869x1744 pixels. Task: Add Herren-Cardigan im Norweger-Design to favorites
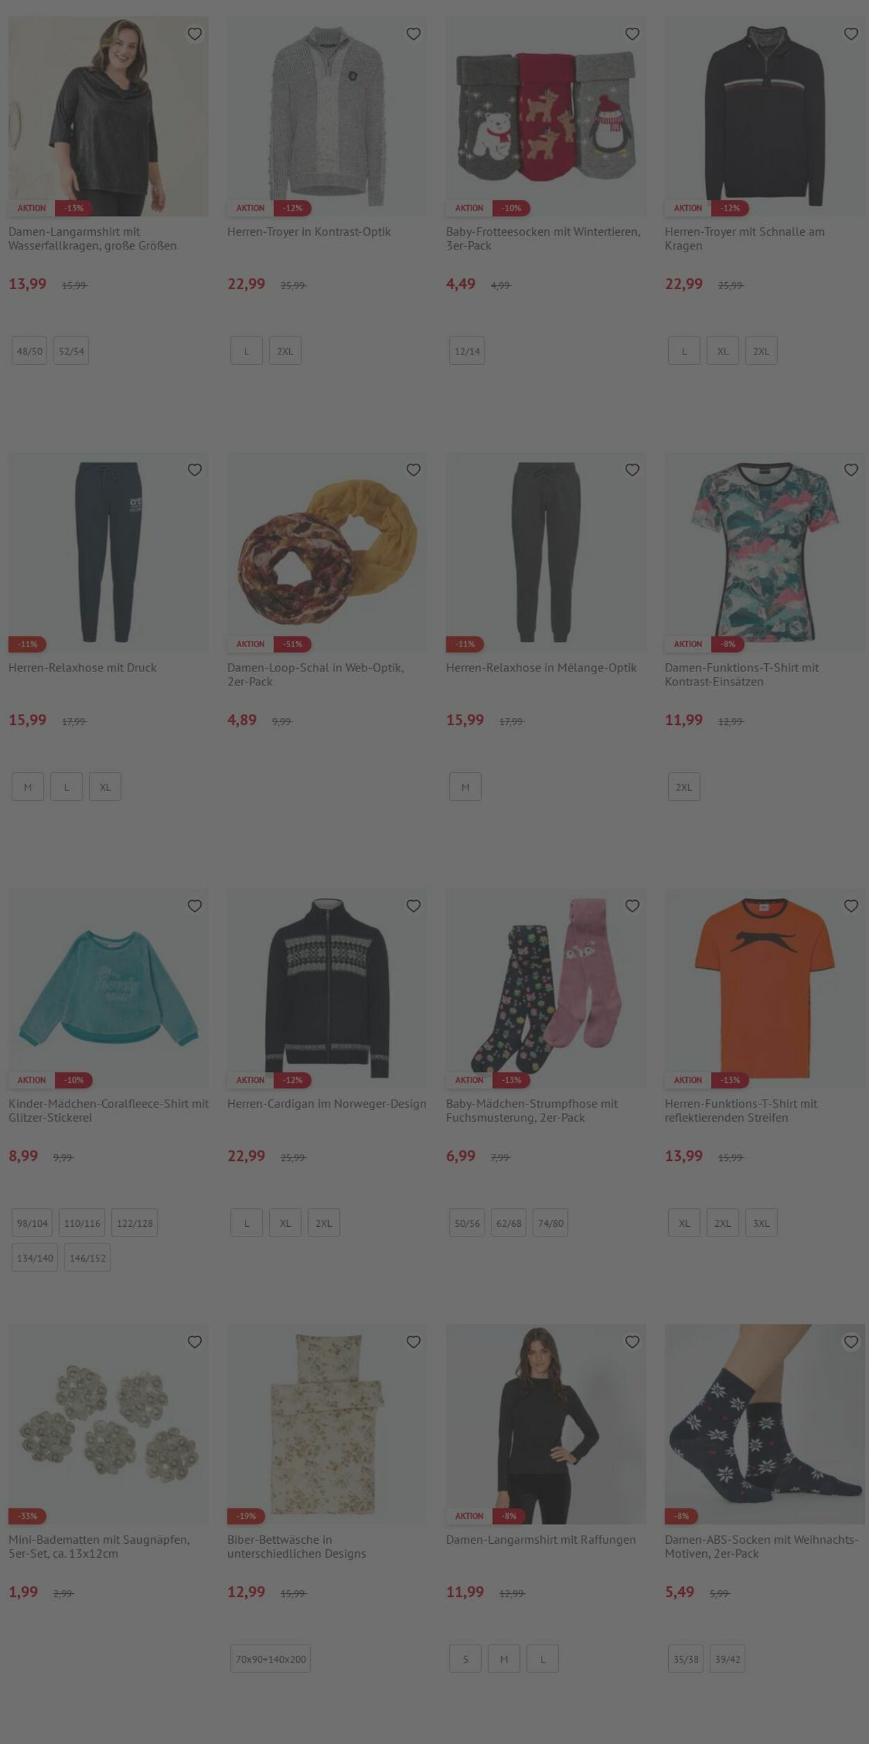click(x=413, y=906)
